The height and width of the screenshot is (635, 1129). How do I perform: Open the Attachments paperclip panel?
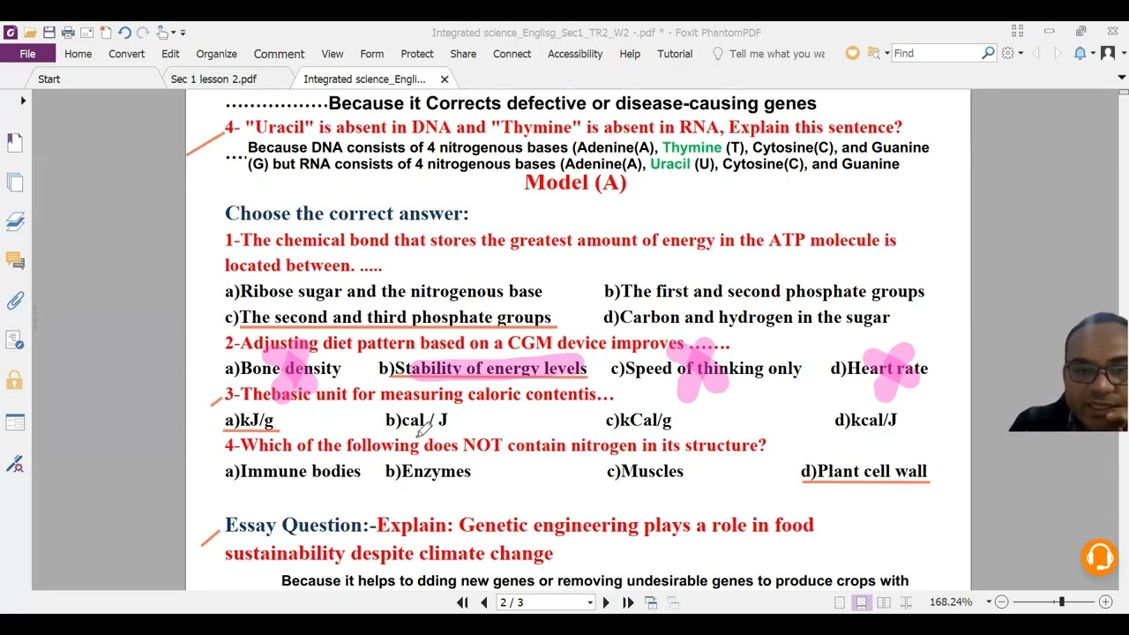point(15,301)
